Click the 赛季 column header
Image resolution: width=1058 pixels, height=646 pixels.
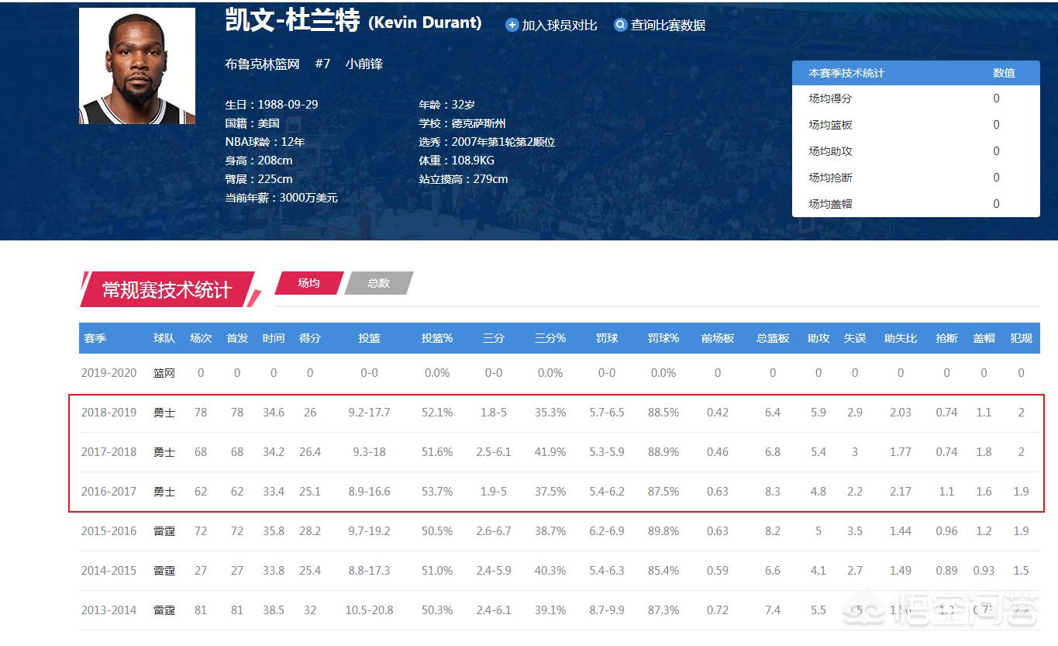click(x=95, y=338)
